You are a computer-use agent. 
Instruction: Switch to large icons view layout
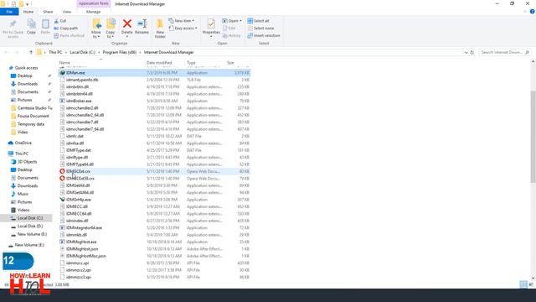point(531,284)
